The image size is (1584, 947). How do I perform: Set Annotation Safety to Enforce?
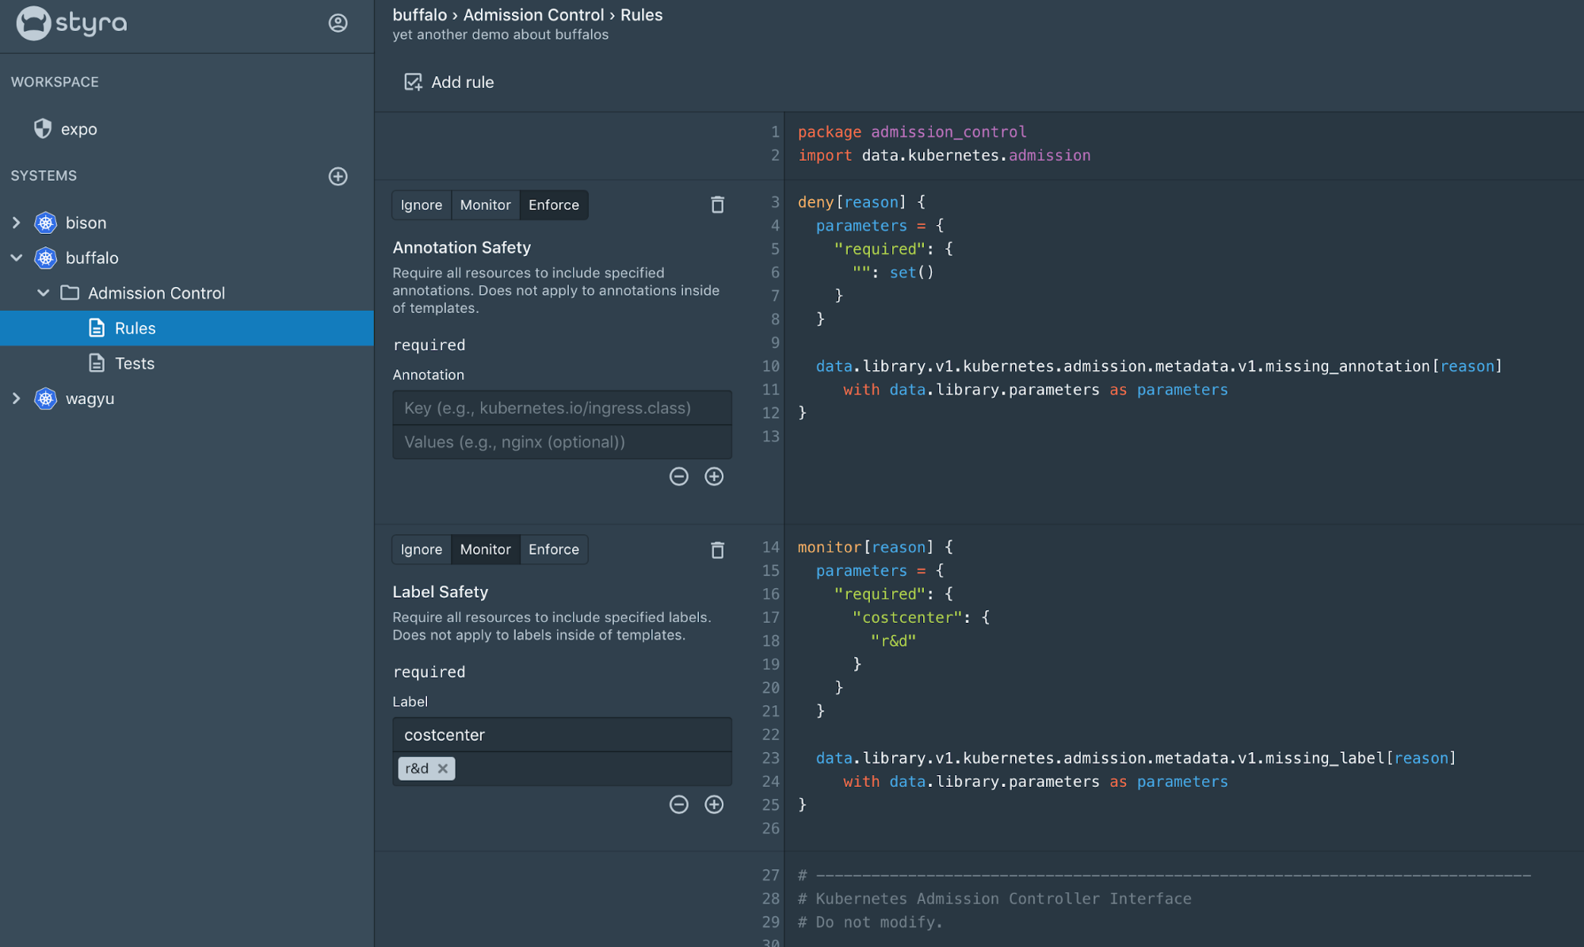click(554, 205)
